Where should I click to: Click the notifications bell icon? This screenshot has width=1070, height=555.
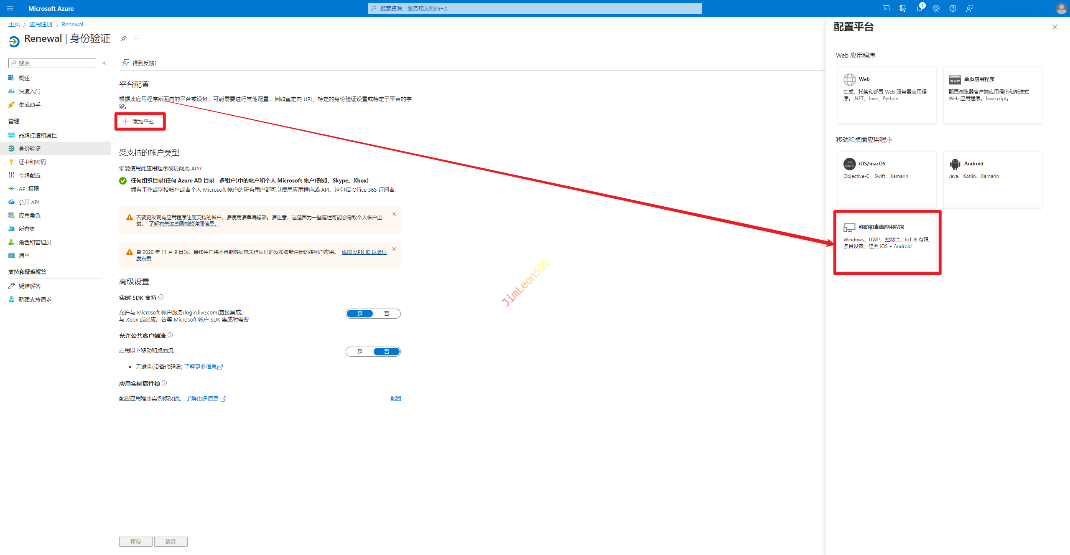click(919, 8)
